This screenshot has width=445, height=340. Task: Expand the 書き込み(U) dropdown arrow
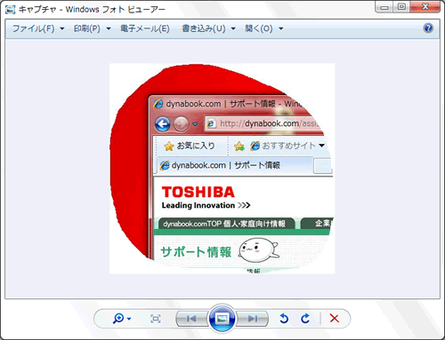click(x=233, y=28)
